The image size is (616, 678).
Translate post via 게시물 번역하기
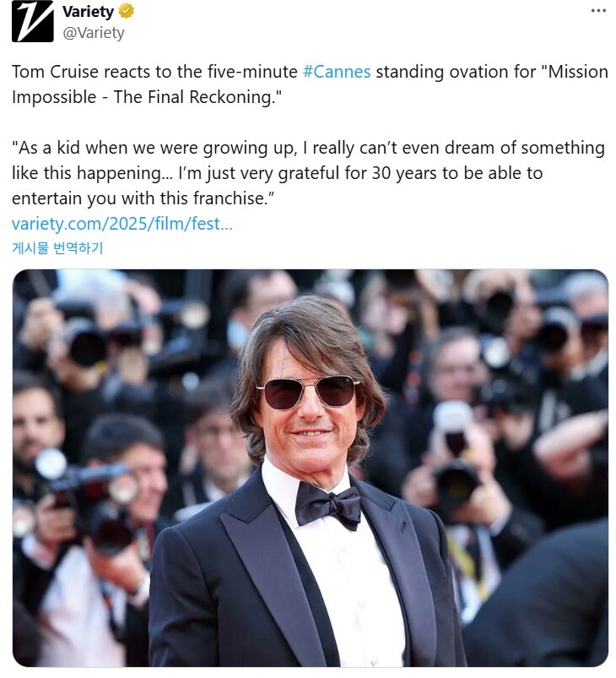pos(57,248)
